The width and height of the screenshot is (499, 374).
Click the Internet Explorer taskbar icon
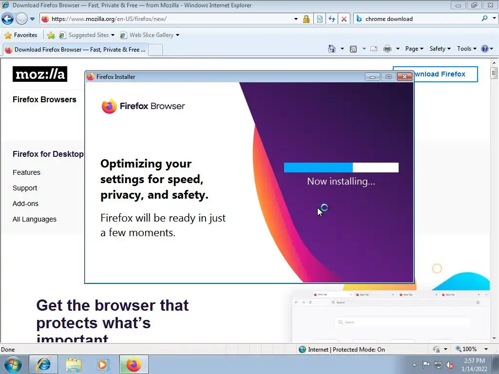(43, 364)
